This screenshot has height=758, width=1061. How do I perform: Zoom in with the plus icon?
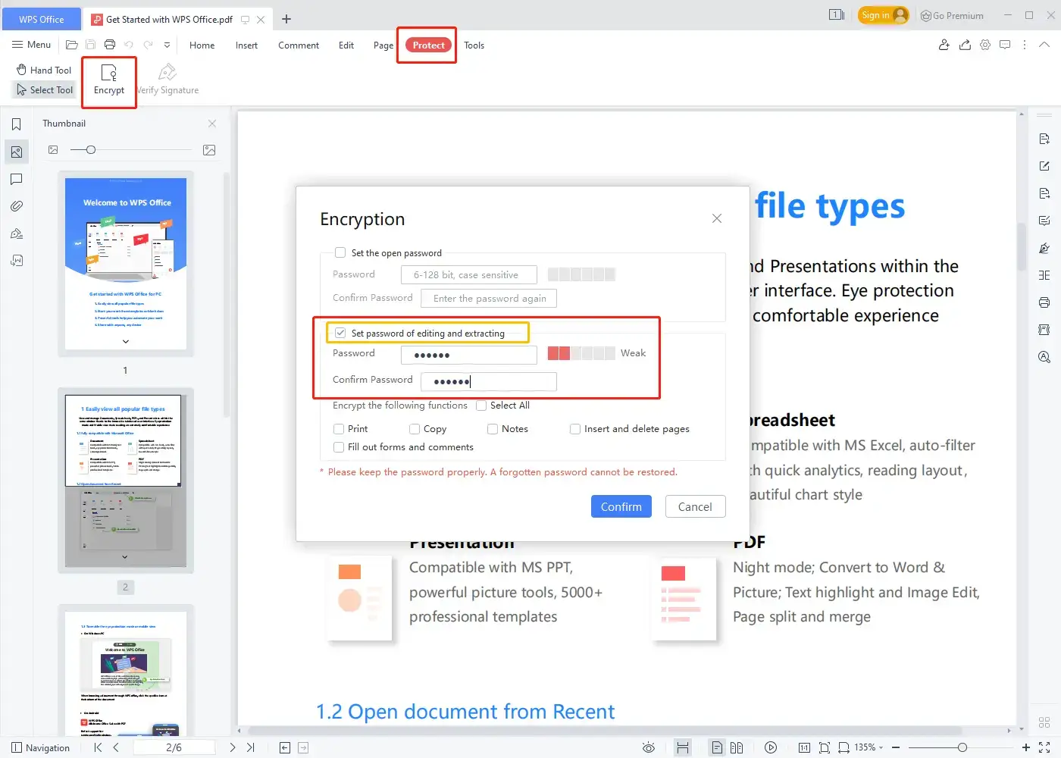click(1026, 747)
